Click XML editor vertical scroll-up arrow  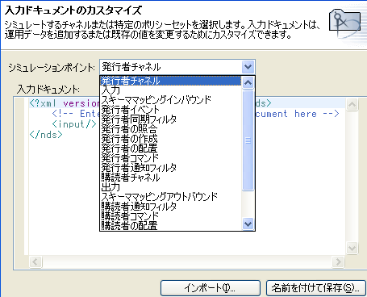352,105
